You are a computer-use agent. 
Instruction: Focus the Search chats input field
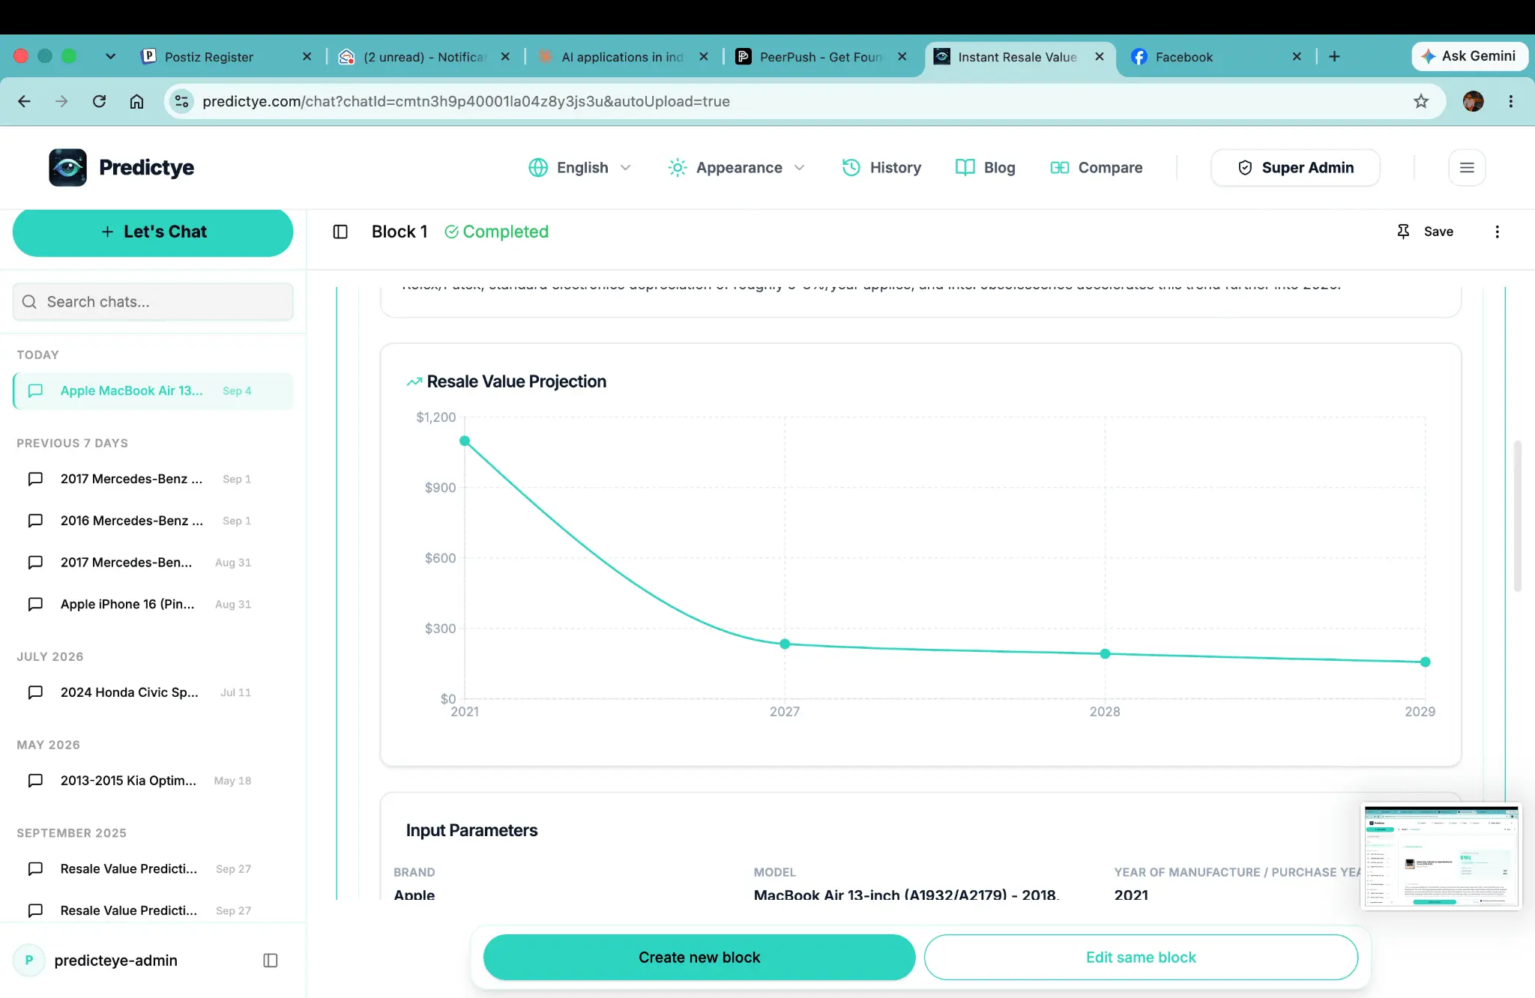153,302
